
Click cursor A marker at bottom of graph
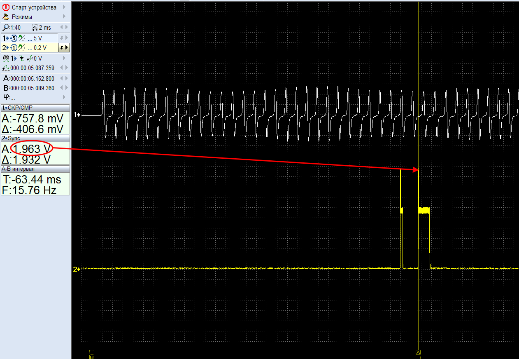(418, 353)
